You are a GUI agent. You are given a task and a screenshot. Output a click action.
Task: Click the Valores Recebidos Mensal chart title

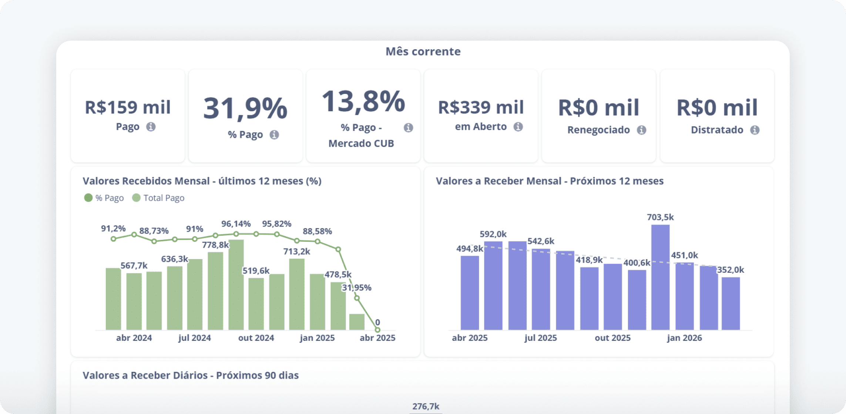(x=202, y=181)
